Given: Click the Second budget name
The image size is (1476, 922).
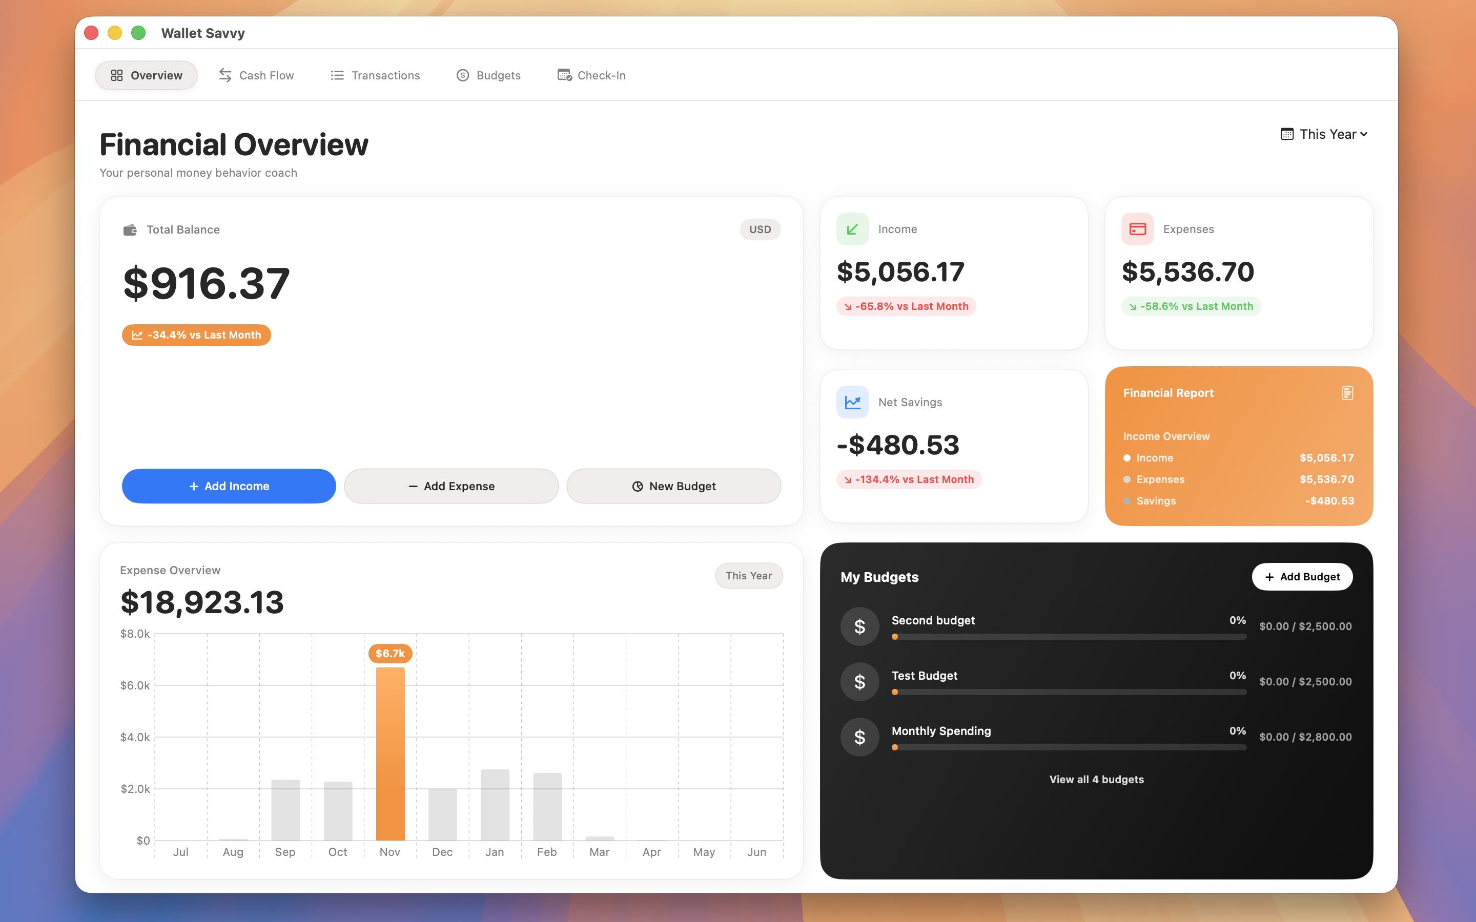Looking at the screenshot, I should (x=933, y=620).
